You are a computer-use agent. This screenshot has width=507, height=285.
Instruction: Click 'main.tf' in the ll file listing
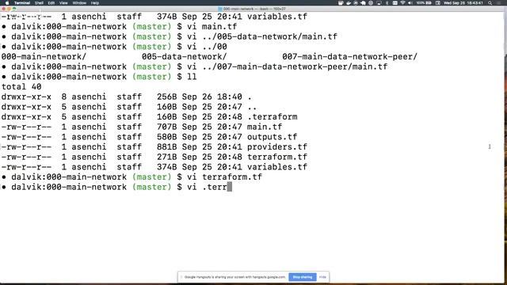point(265,127)
